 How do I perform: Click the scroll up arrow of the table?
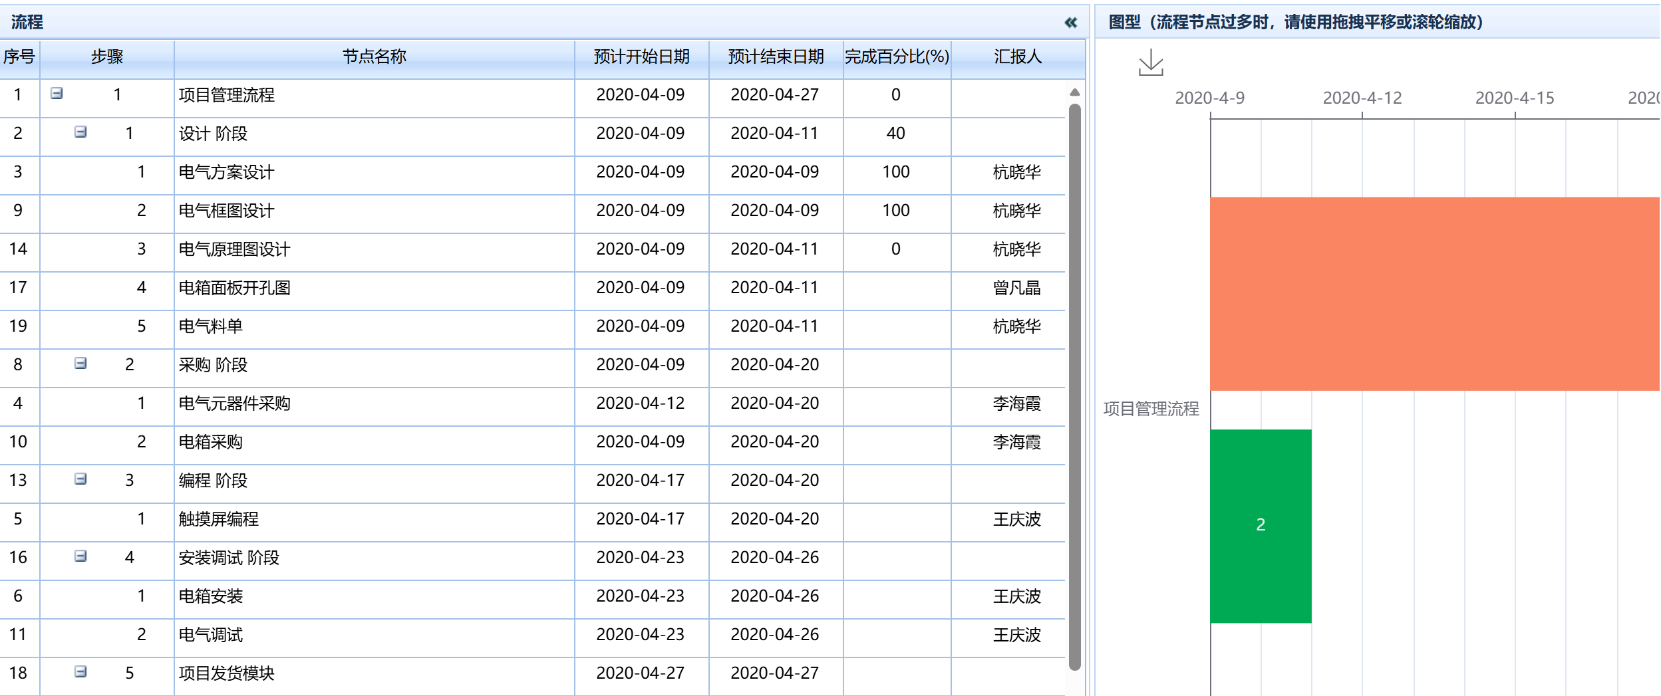pos(1074,92)
